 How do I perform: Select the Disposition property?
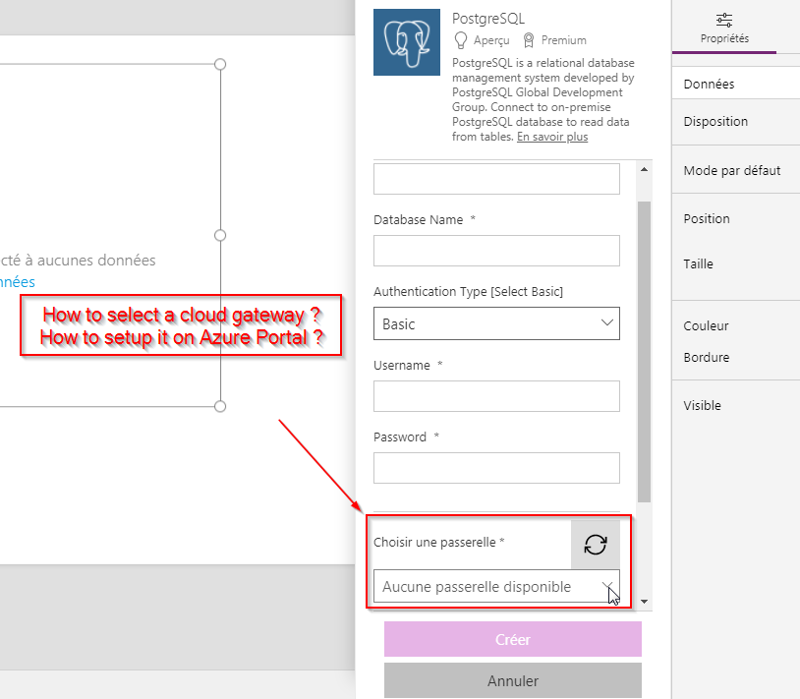[715, 122]
